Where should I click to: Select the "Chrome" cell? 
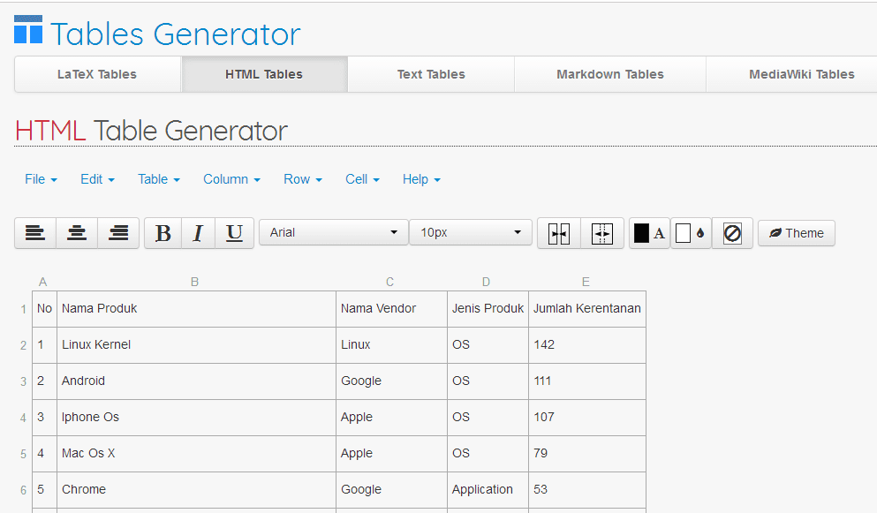pos(196,490)
